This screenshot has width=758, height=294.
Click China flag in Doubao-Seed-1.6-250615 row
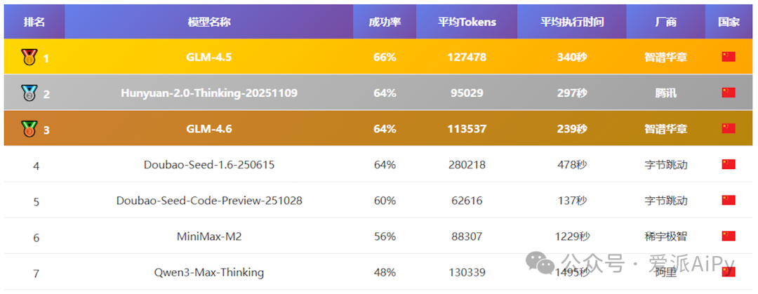pos(729,164)
